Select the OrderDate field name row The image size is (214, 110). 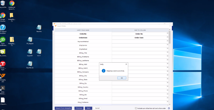(83, 38)
